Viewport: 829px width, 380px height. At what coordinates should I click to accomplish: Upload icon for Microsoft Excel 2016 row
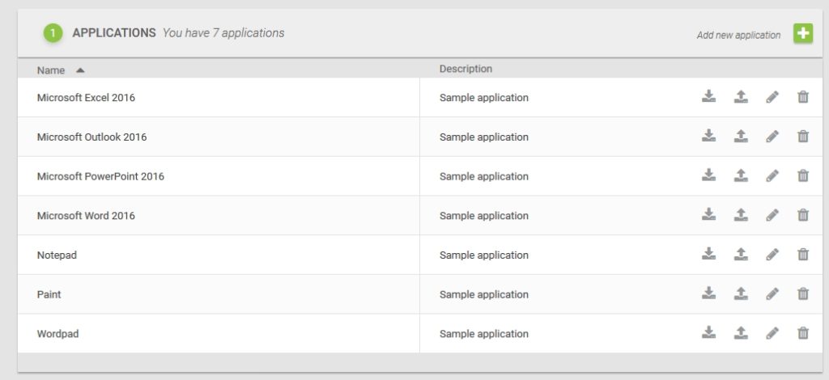point(741,97)
